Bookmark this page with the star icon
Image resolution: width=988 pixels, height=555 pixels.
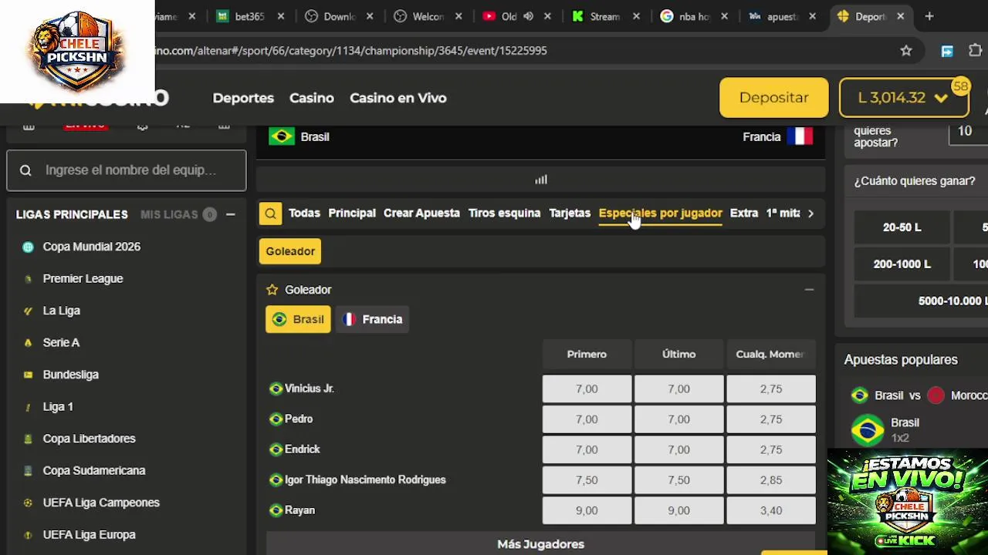(x=906, y=50)
